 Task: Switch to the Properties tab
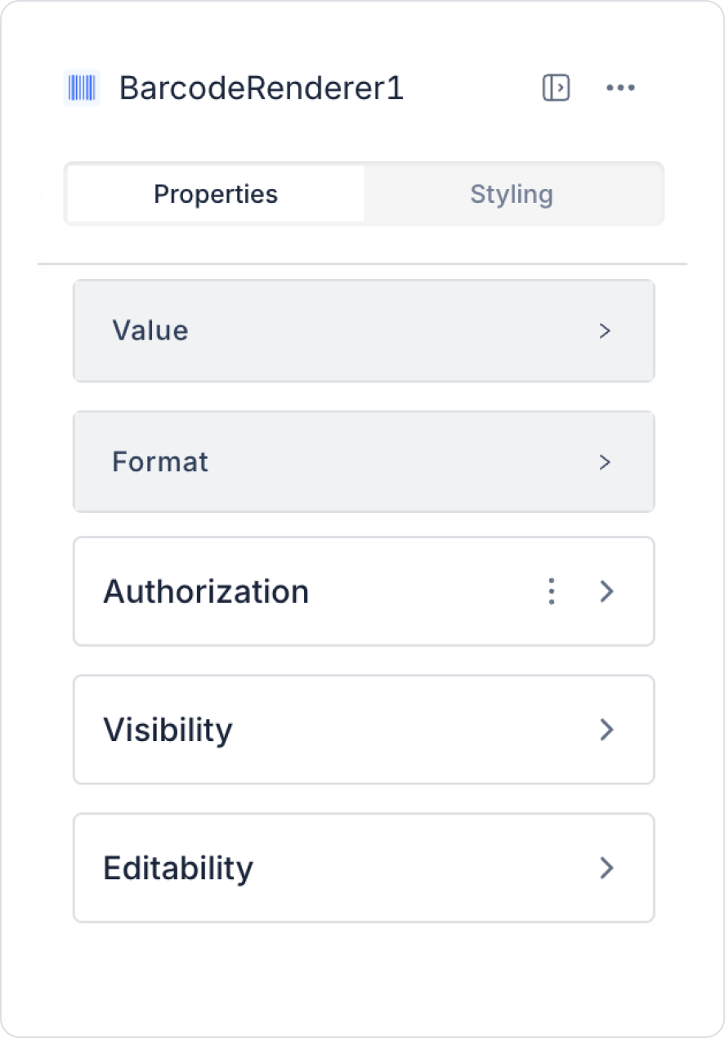216,194
